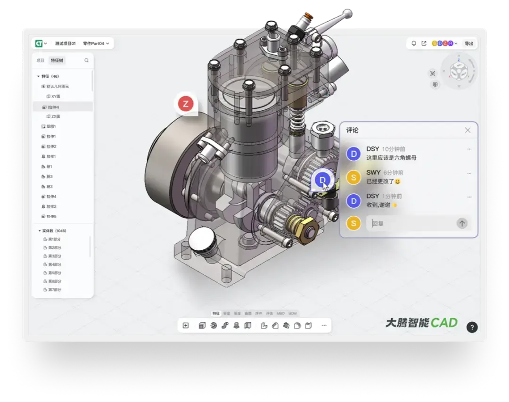This screenshot has height=402, width=509.
Task: Select the loft tool icon
Action: [x=236, y=326]
